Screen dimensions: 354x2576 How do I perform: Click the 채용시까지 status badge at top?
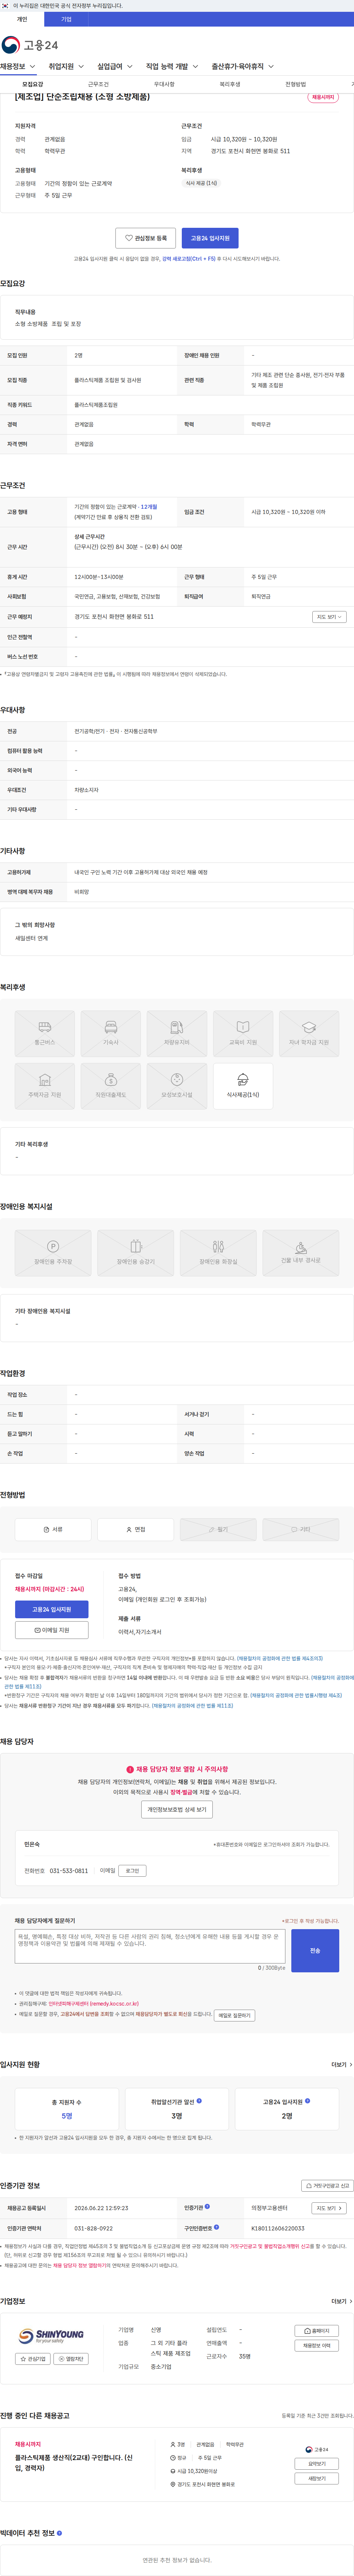(x=323, y=97)
